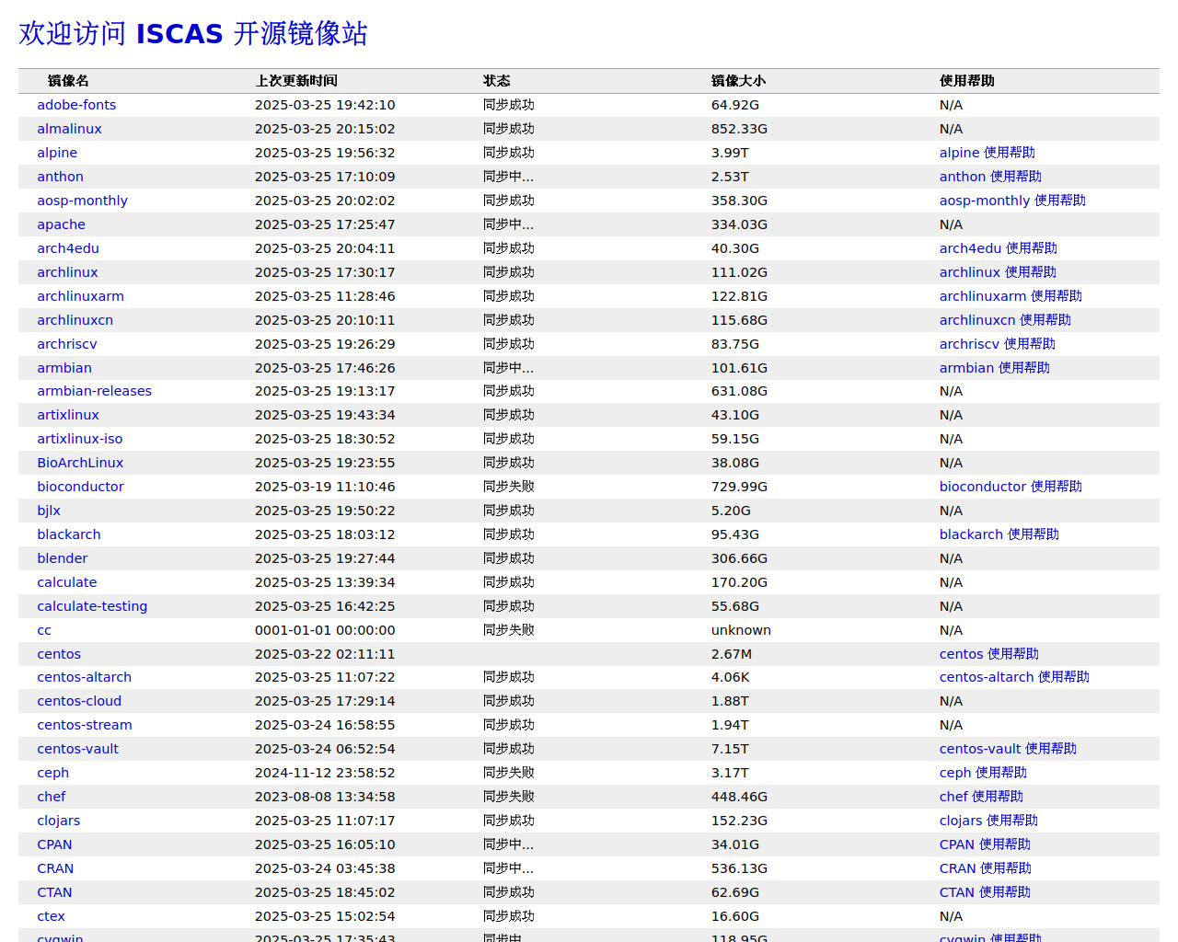The width and height of the screenshot is (1178, 942).
Task: Open the BioArchLinux mirror link
Action: pyautogui.click(x=80, y=463)
